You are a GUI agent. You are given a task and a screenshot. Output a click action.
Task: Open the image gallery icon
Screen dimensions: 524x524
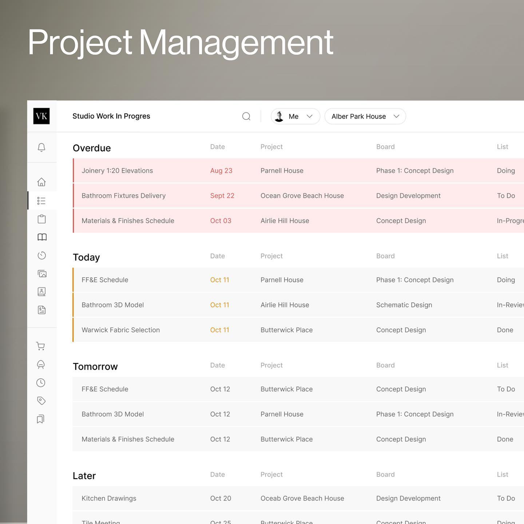coord(42,273)
